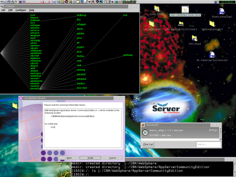Select the netlogon process node
The height and width of the screenshot is (177, 236).
click(x=35, y=25)
